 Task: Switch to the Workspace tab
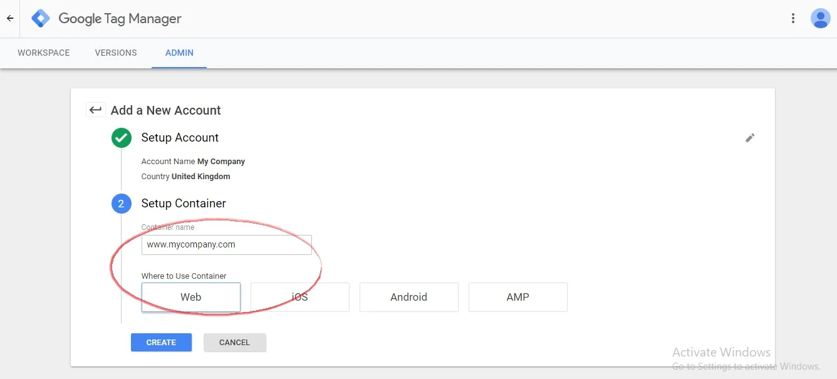click(44, 53)
